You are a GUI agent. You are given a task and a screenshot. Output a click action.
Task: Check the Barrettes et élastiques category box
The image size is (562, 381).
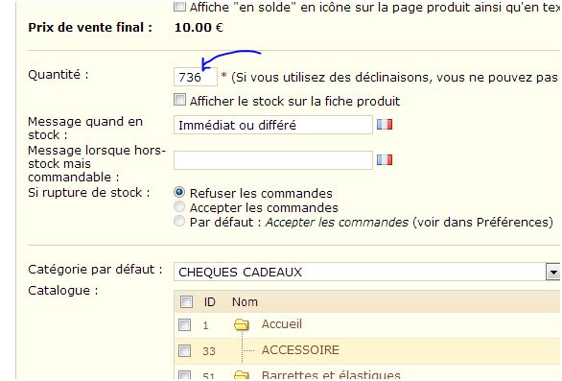(x=184, y=375)
